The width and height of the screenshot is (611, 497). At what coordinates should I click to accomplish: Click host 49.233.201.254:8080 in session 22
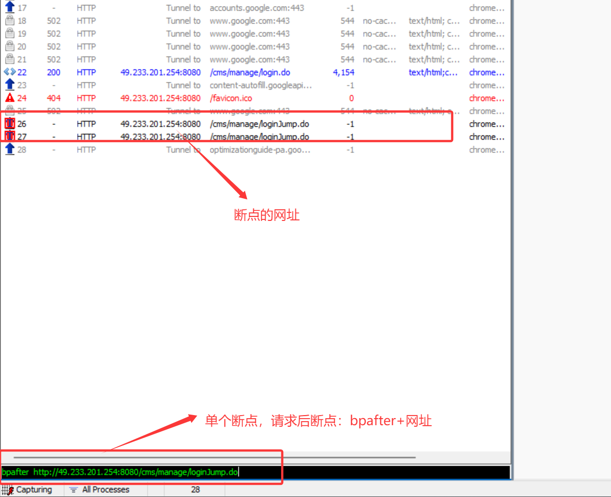coord(160,72)
